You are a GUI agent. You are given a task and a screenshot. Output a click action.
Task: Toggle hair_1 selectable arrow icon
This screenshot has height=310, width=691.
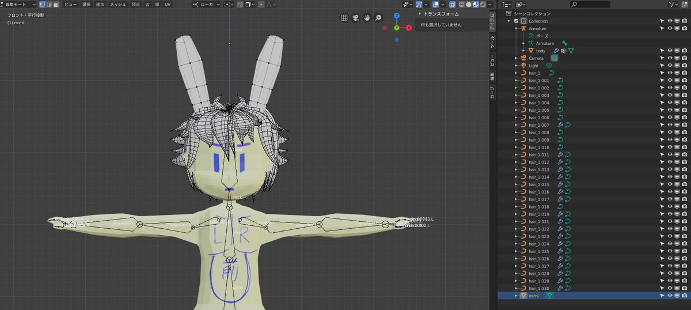pos(663,73)
